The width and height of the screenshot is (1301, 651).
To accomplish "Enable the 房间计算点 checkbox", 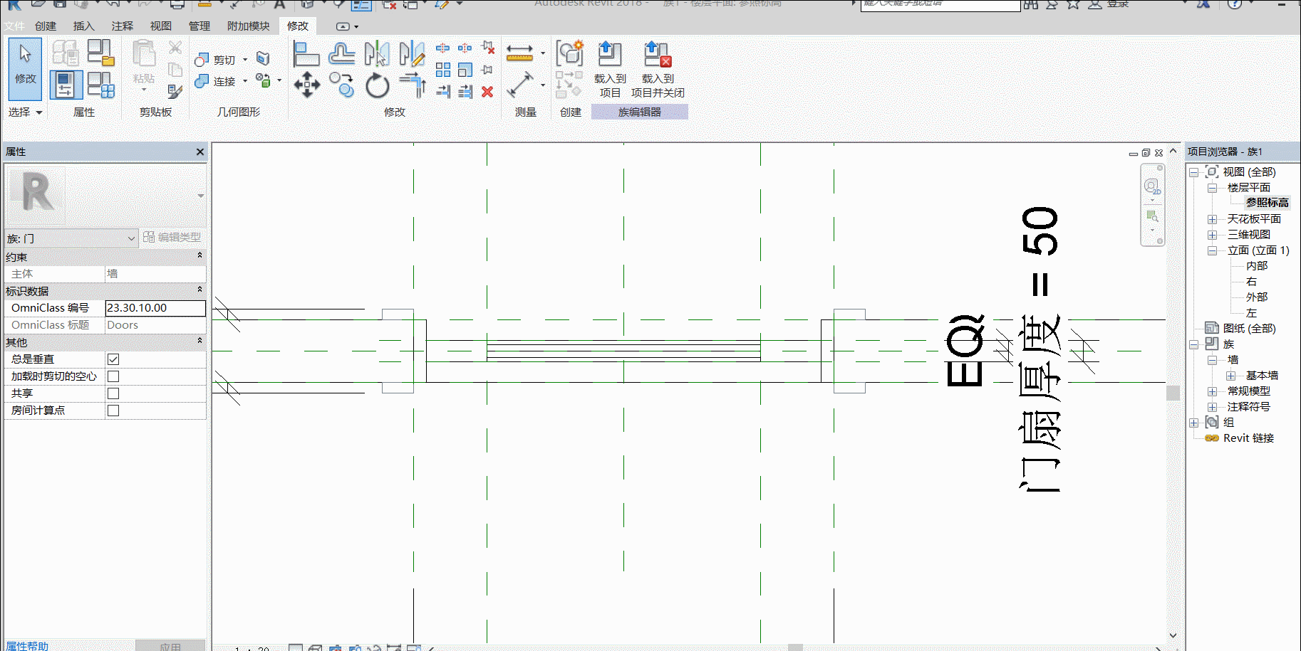I will [x=113, y=411].
